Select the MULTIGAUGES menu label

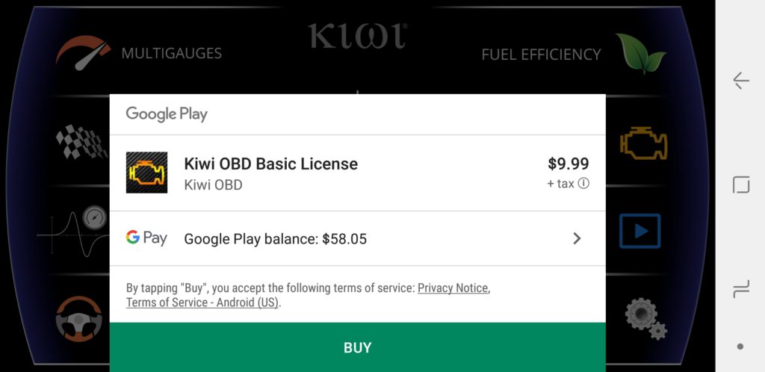pos(172,53)
